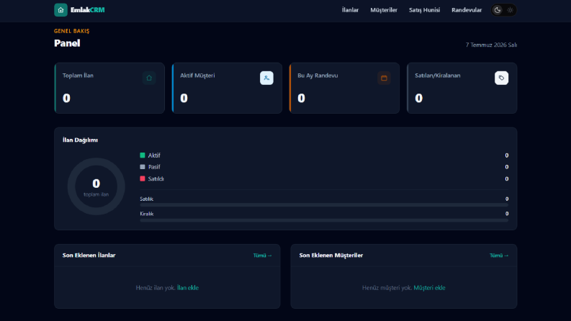571x321 pixels.
Task: Click the calendar icon on Bu Ay Randevu card
Action: (x=384, y=78)
